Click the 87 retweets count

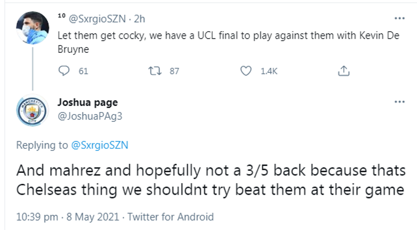click(174, 71)
